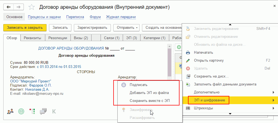278x123 pixels.
Task: Click Создать на основании button
Action: pyautogui.click(x=163, y=28)
